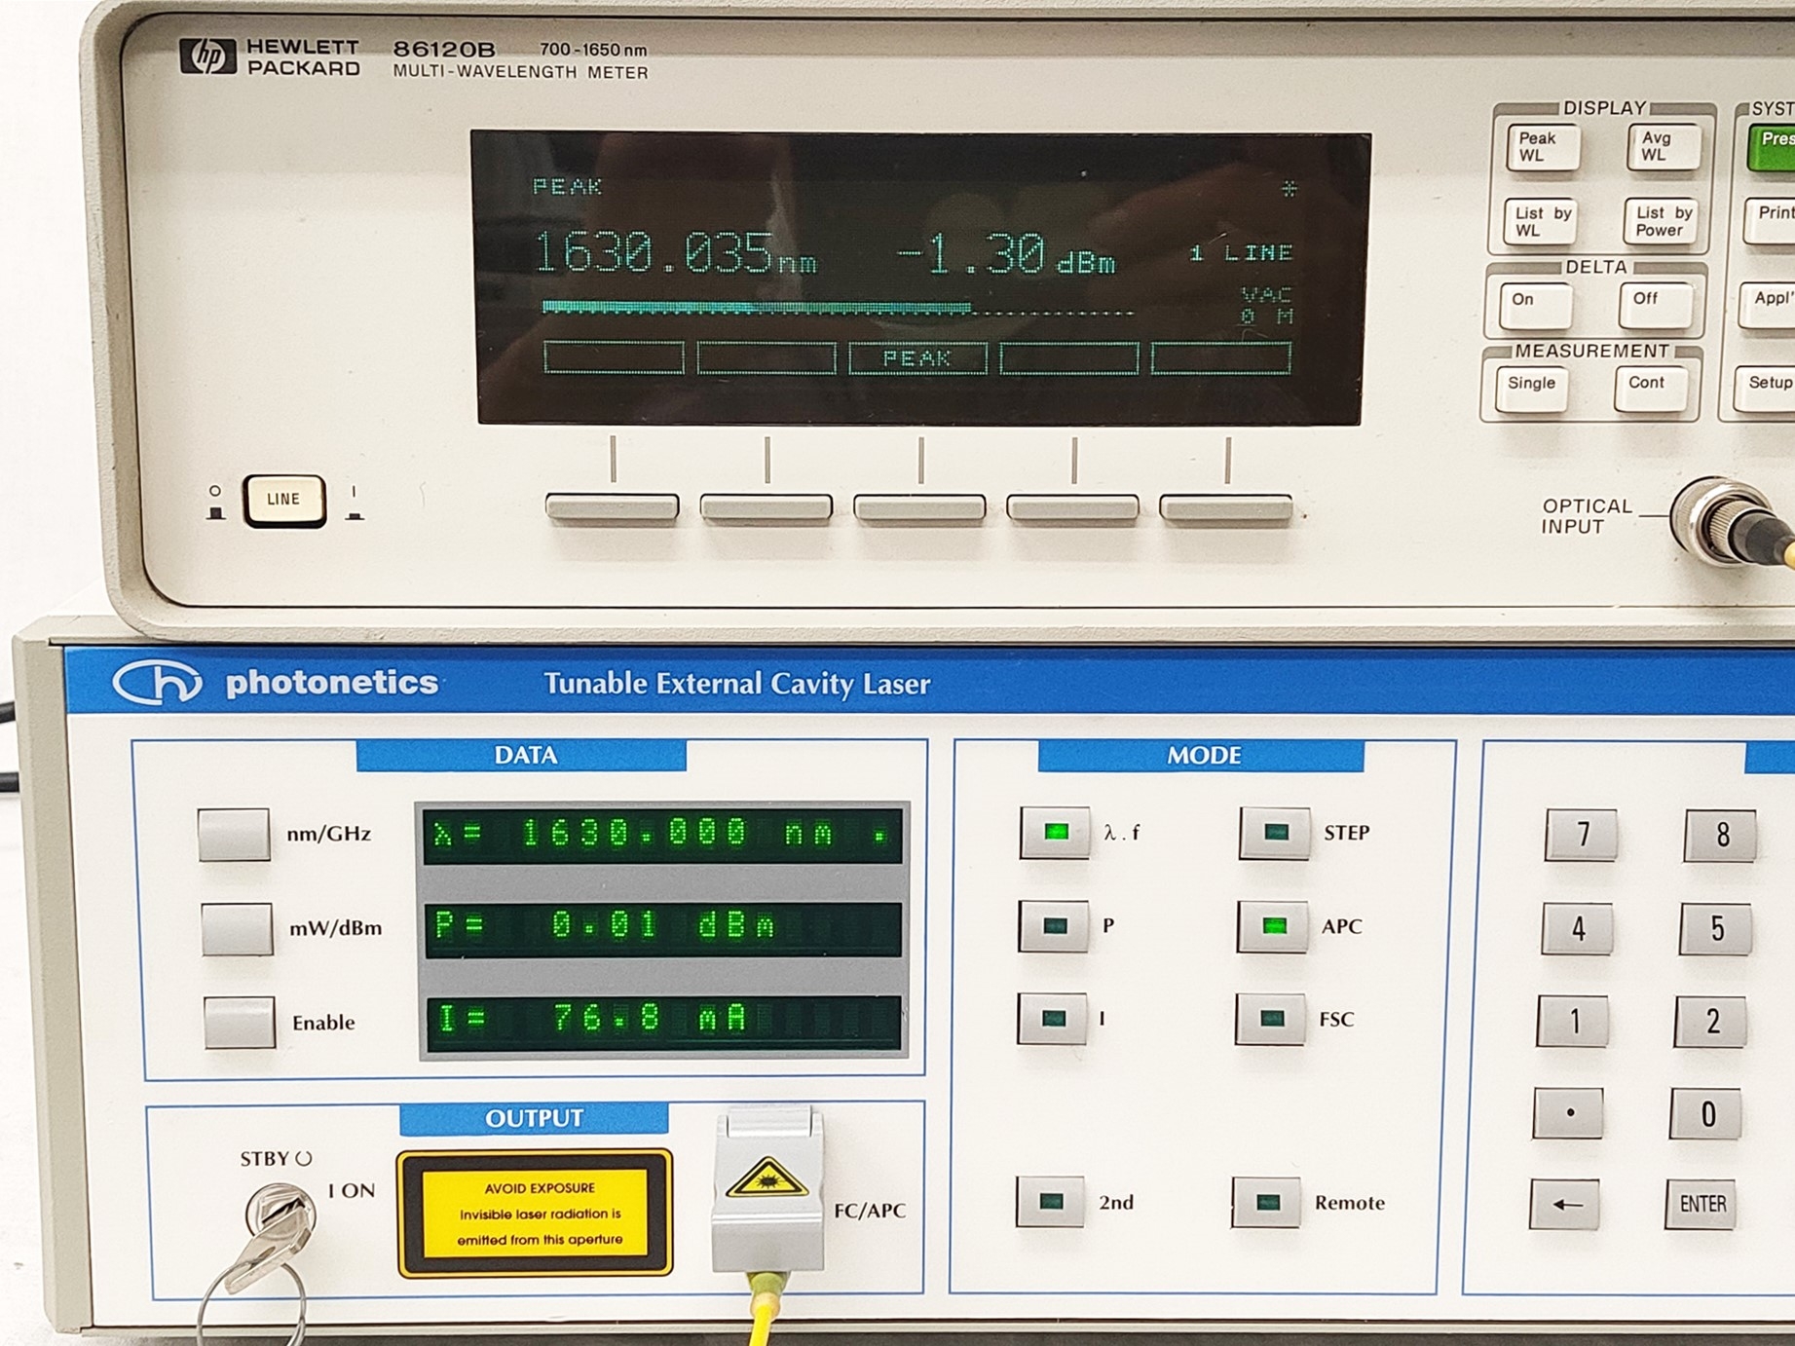The height and width of the screenshot is (1346, 1795).
Task: Toggle the nm/GHz unit button
Action: pos(234,835)
